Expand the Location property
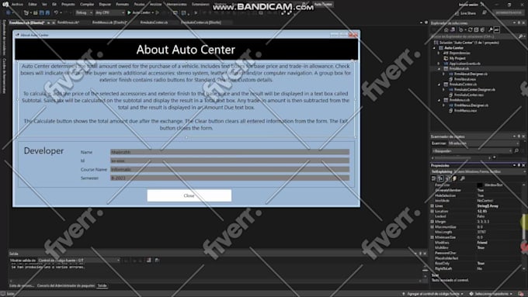The image size is (528, 297). click(x=432, y=211)
